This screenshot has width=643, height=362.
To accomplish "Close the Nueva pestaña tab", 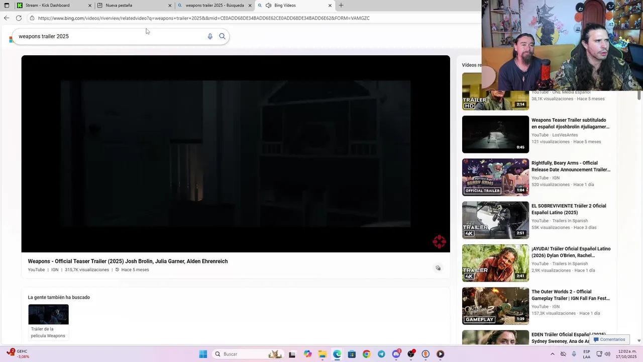I will pos(170,6).
